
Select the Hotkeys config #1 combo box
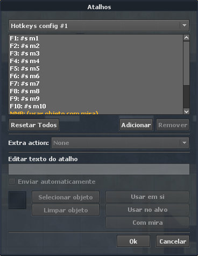click(x=99, y=26)
